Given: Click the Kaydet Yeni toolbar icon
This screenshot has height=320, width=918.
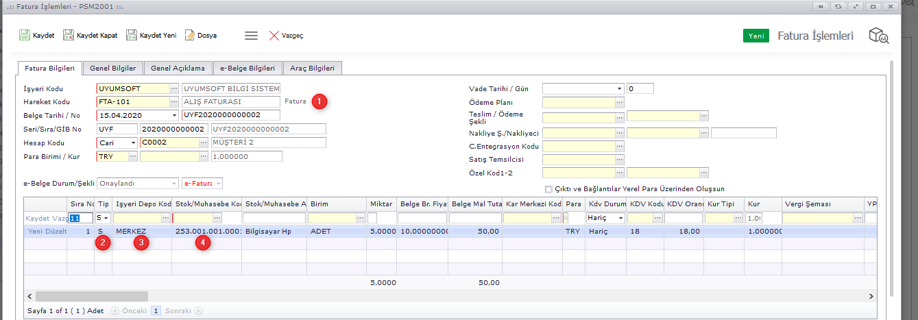Looking at the screenshot, I should (x=132, y=35).
